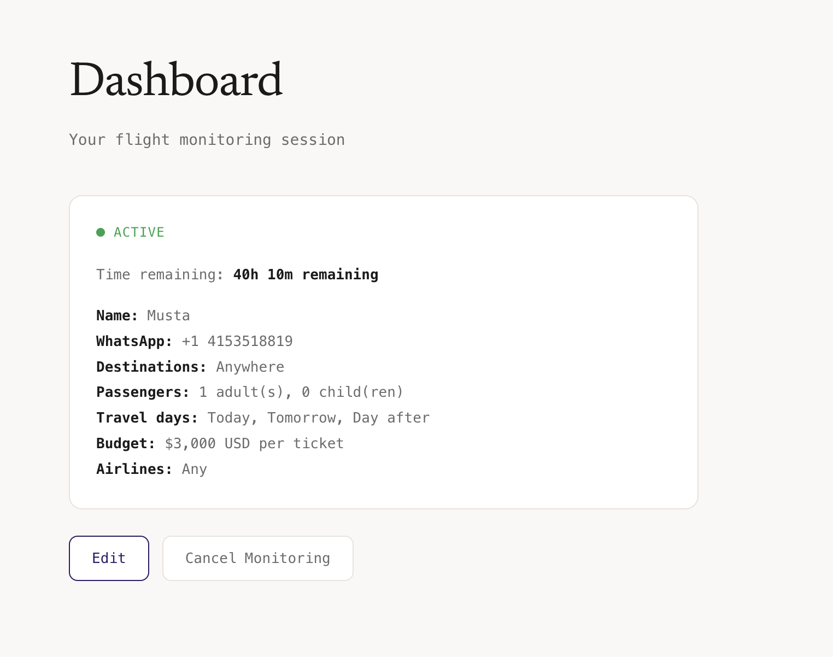Screen dimensions: 833x657
Task: Click the 'Destinations:' field label
Action: coord(151,367)
